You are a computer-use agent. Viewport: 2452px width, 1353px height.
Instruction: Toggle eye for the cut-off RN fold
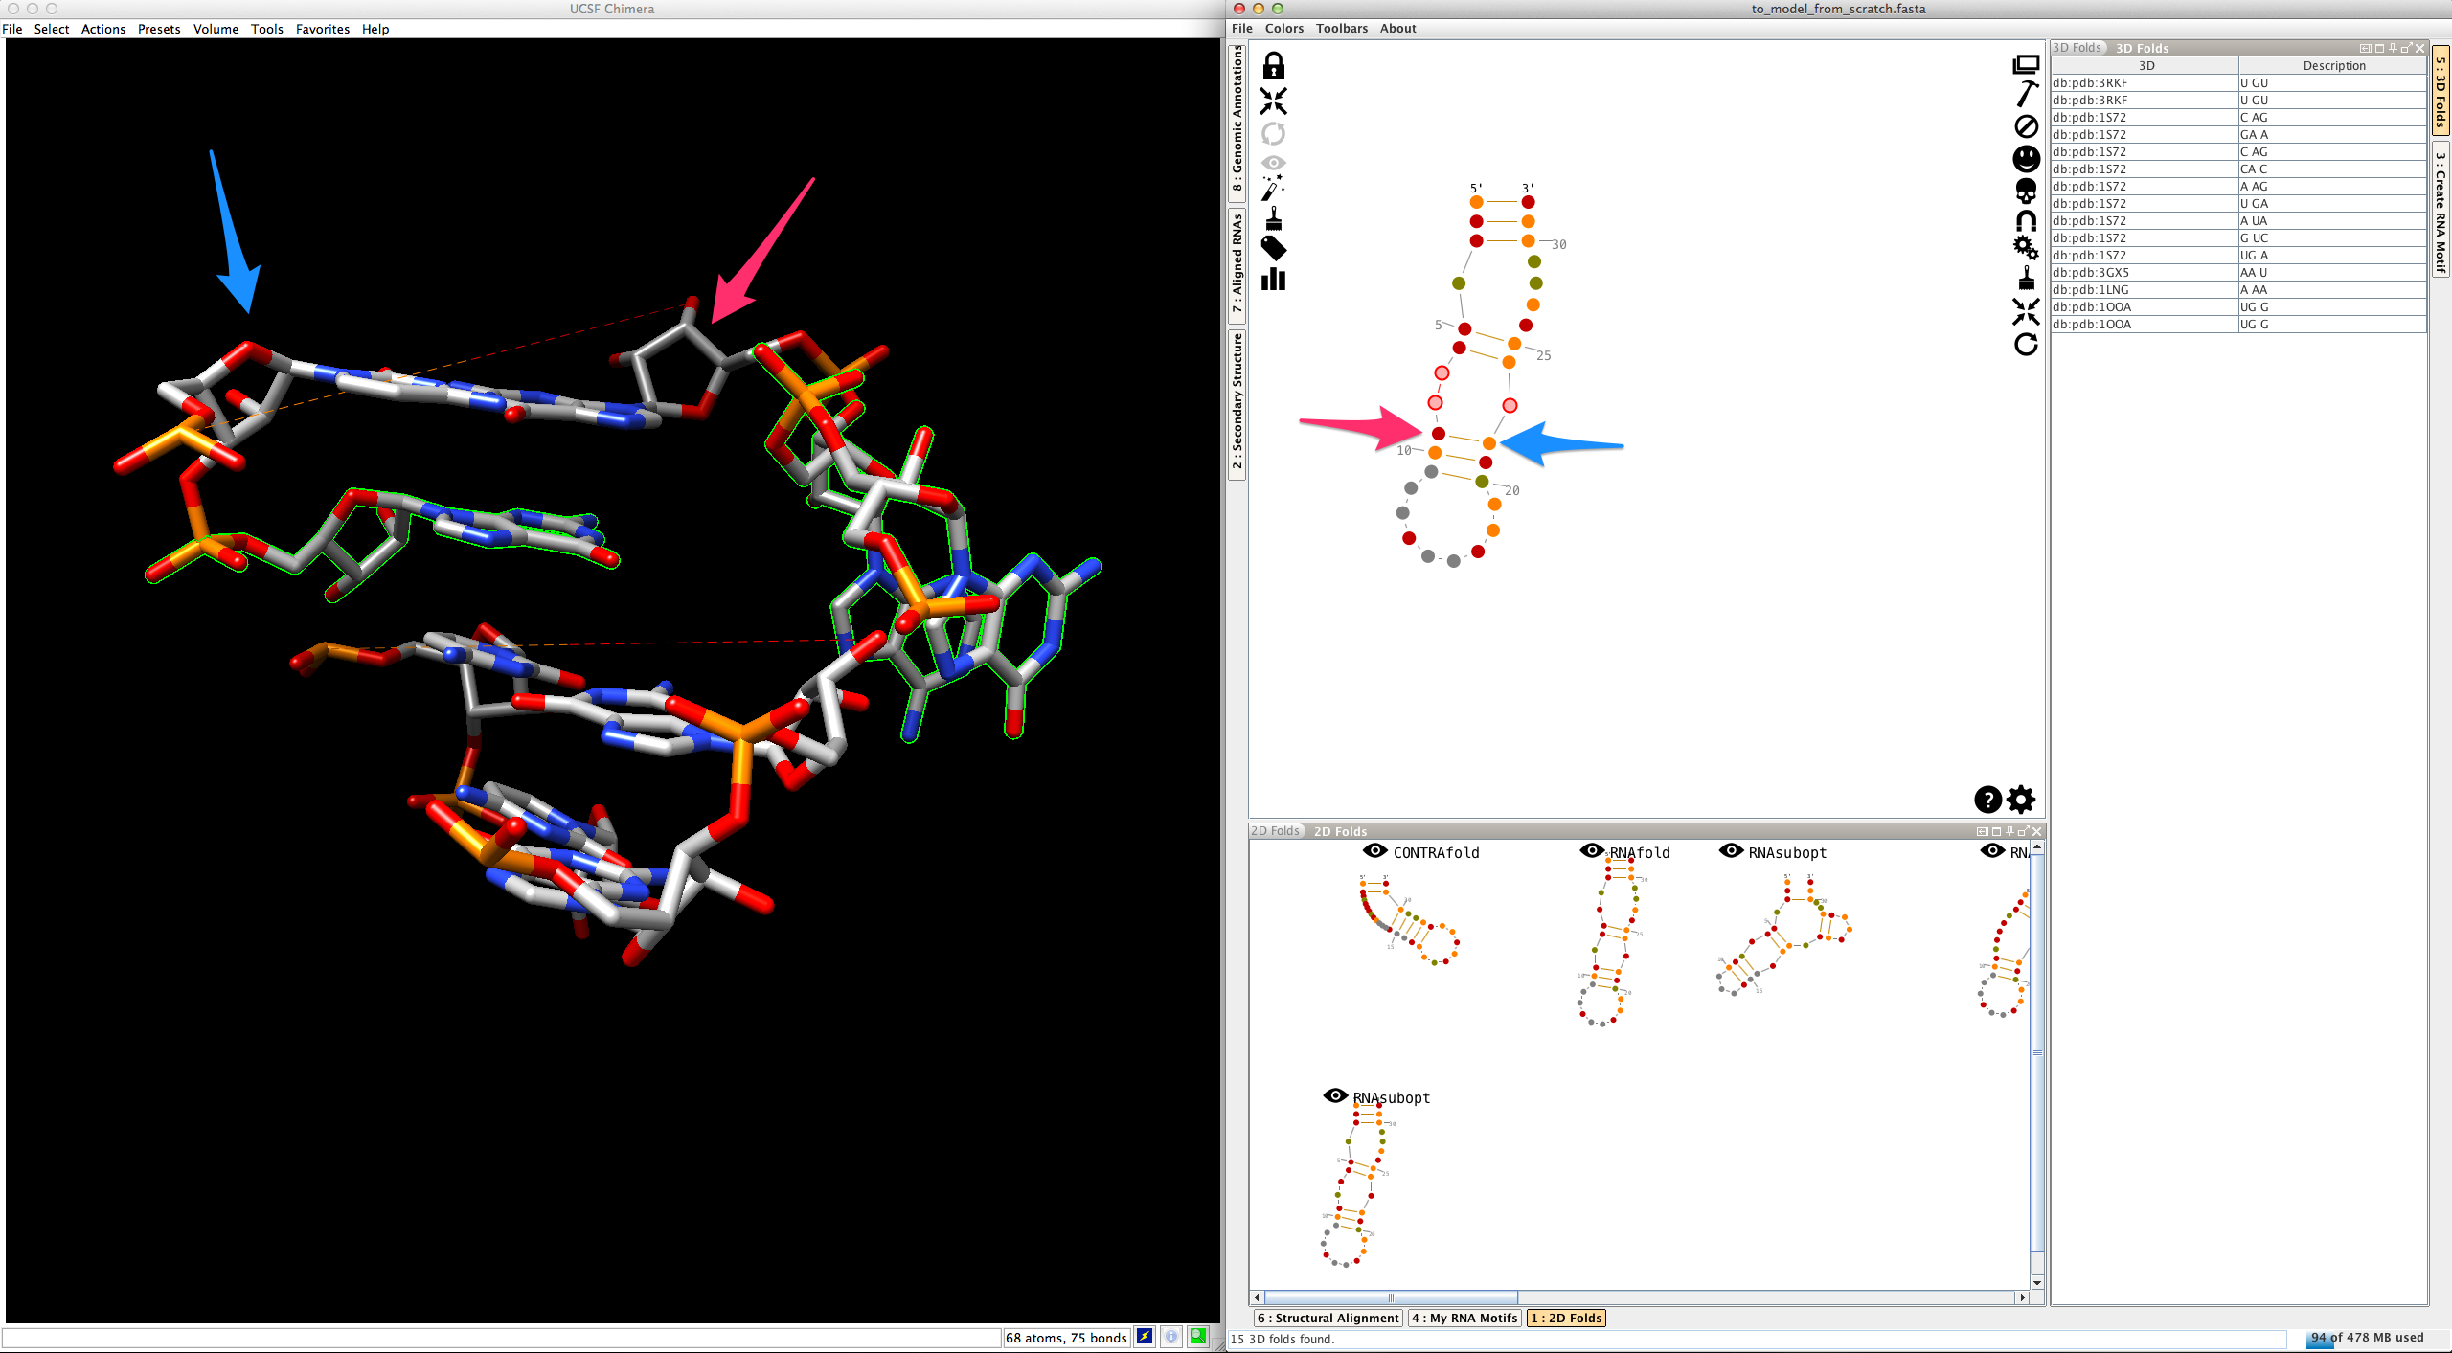[1992, 851]
